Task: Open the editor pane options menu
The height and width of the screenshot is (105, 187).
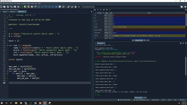Action: [x=91, y=12]
